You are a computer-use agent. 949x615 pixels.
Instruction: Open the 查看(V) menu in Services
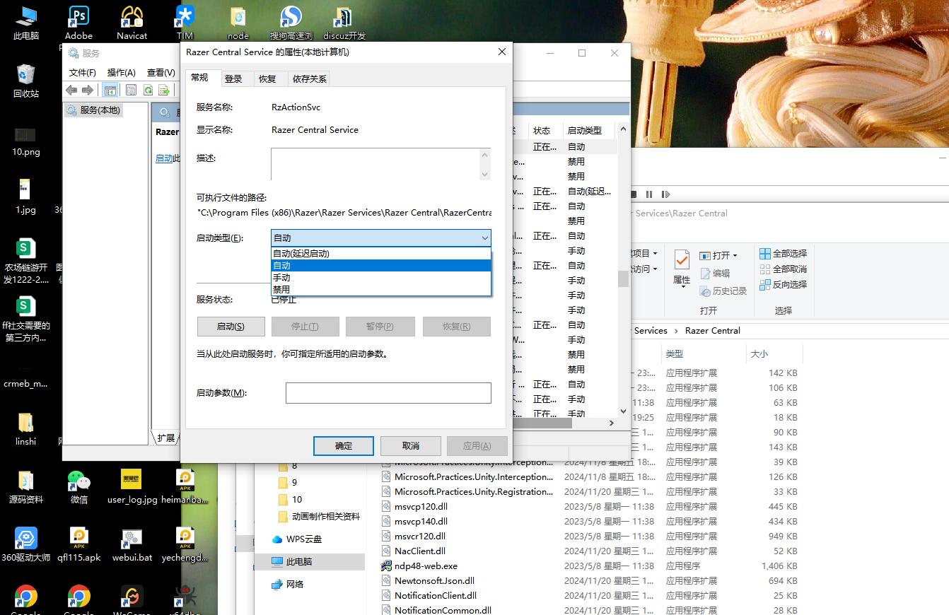click(161, 72)
